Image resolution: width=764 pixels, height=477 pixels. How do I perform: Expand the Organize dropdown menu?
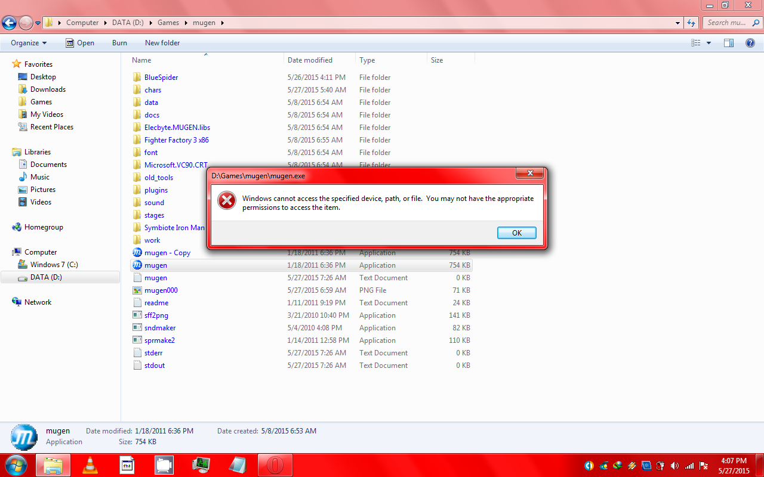pyautogui.click(x=29, y=43)
